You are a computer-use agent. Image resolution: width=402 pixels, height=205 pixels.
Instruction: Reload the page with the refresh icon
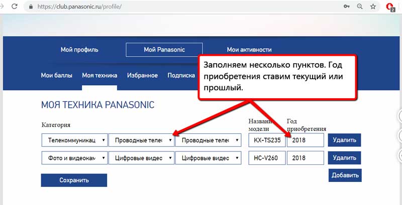(15, 7)
